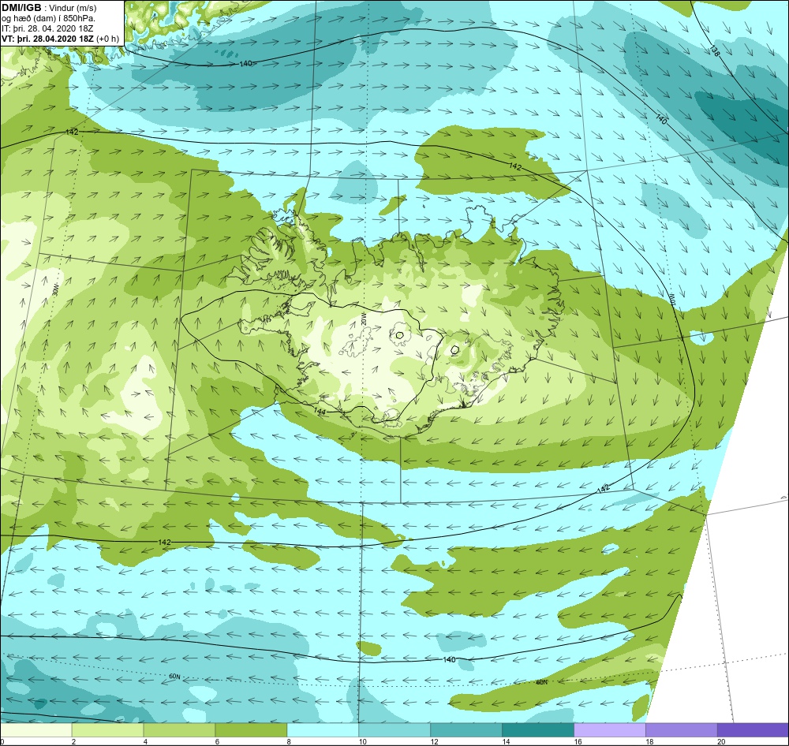Click the "30W" longitude label
Image resolution: width=789 pixels, height=746 pixels.
55,290
